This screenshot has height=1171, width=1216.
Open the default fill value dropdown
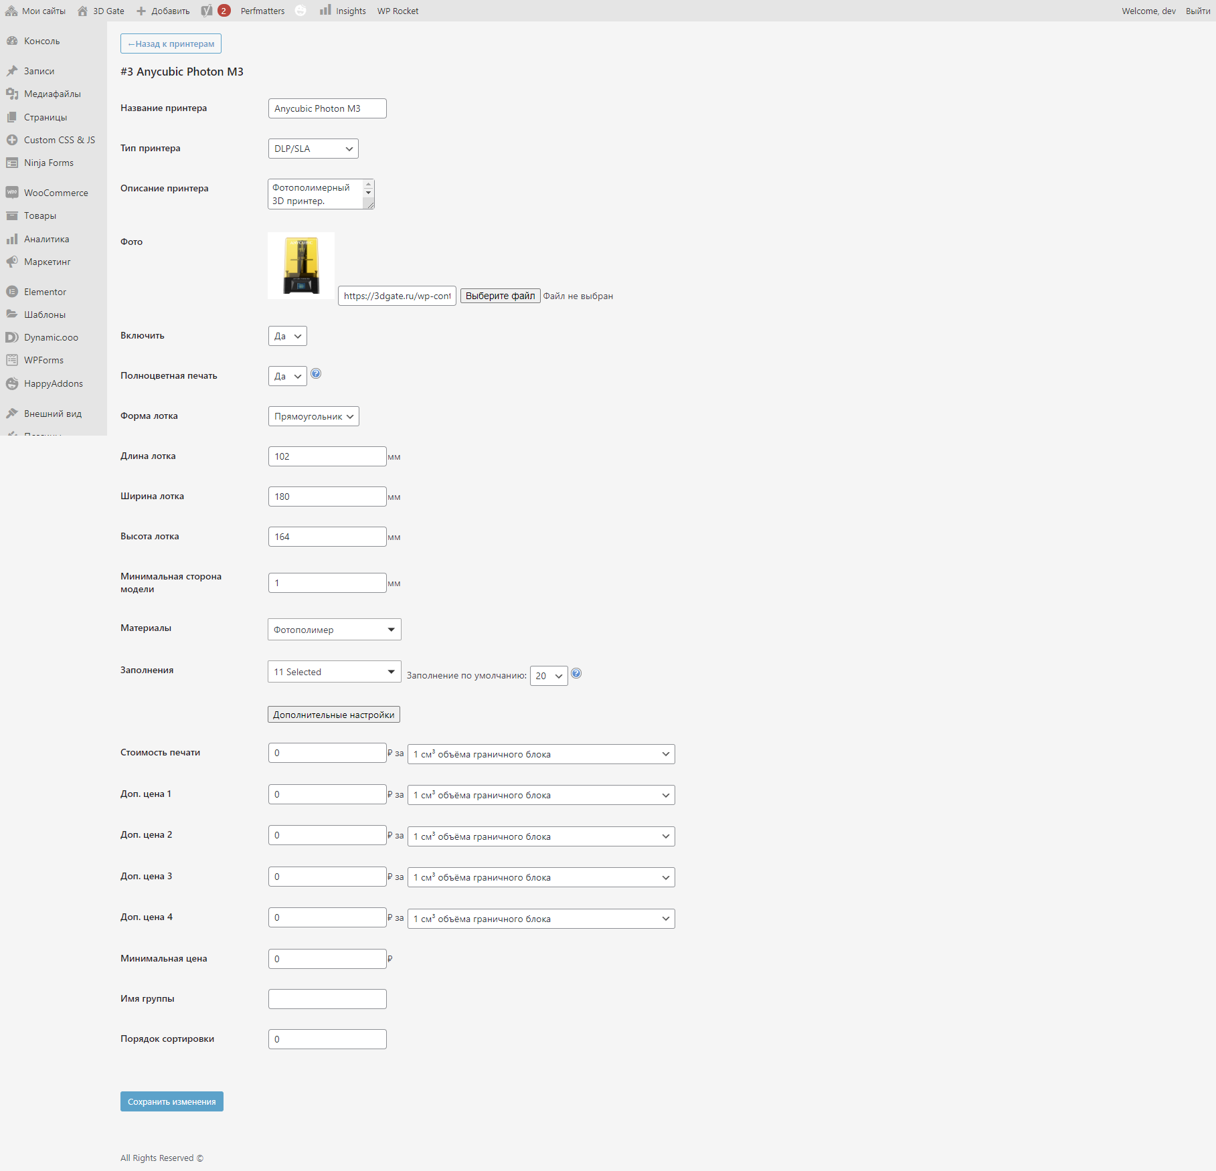click(549, 676)
